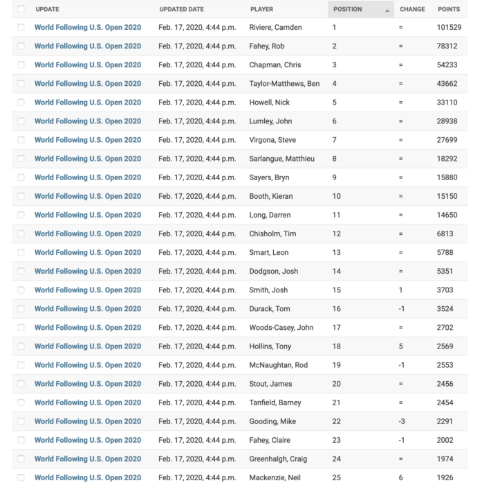The image size is (482, 485).
Task: Open the update entry for Mackenzie, Neil
Action: [88, 477]
